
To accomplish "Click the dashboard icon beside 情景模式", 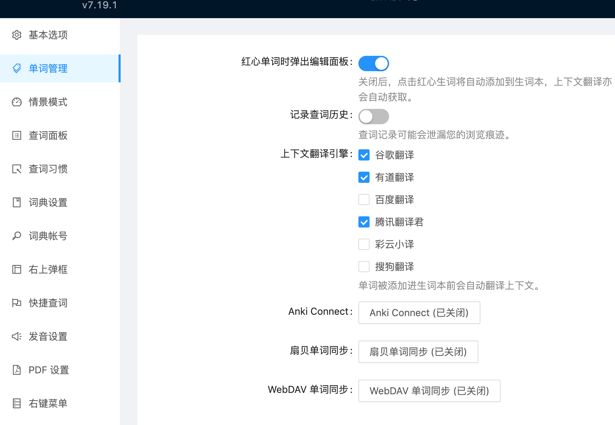I will tap(17, 102).
